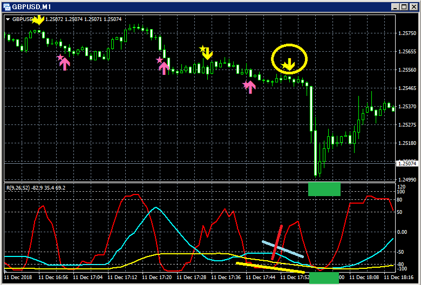Click the 11 Dec 17:04 time label

pyautogui.click(x=87, y=277)
